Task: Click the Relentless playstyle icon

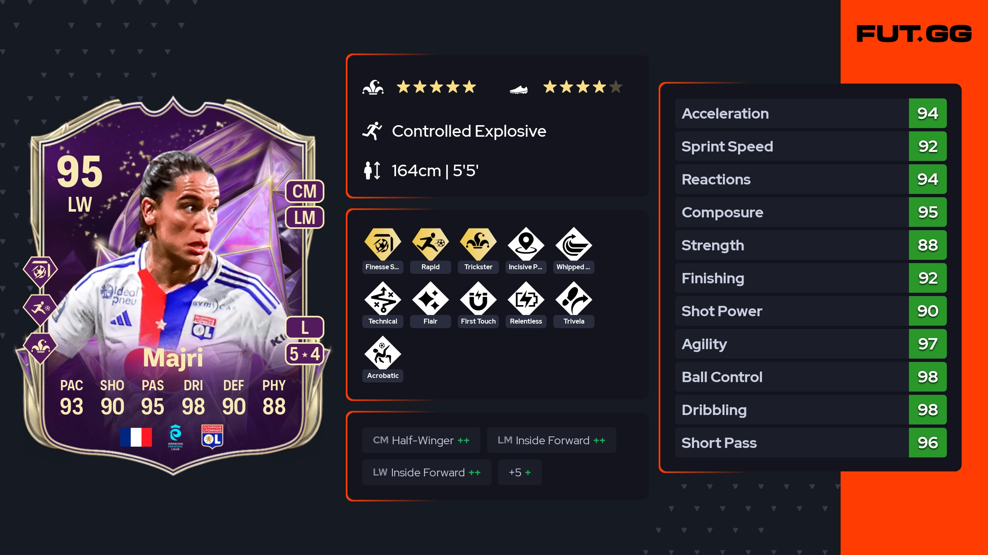Action: point(526,299)
